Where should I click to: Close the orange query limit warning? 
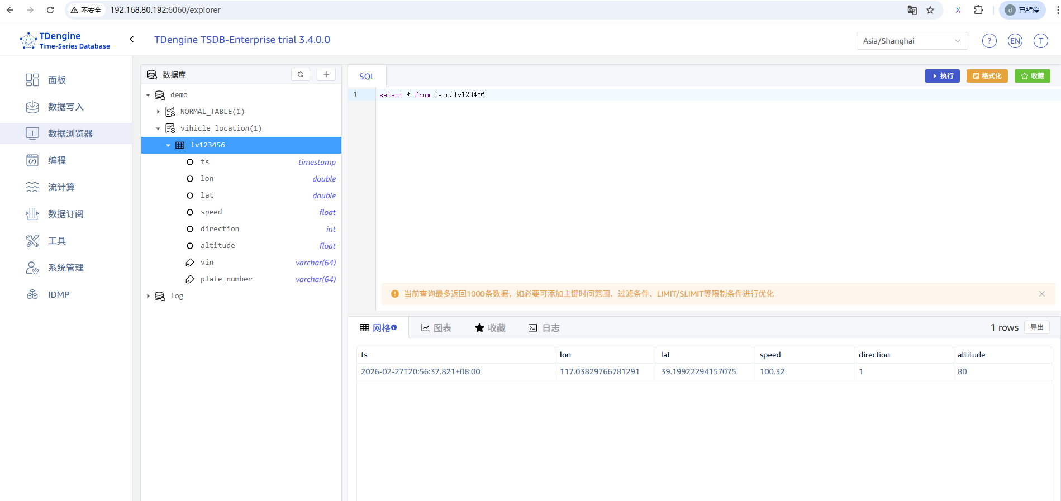(x=1041, y=294)
